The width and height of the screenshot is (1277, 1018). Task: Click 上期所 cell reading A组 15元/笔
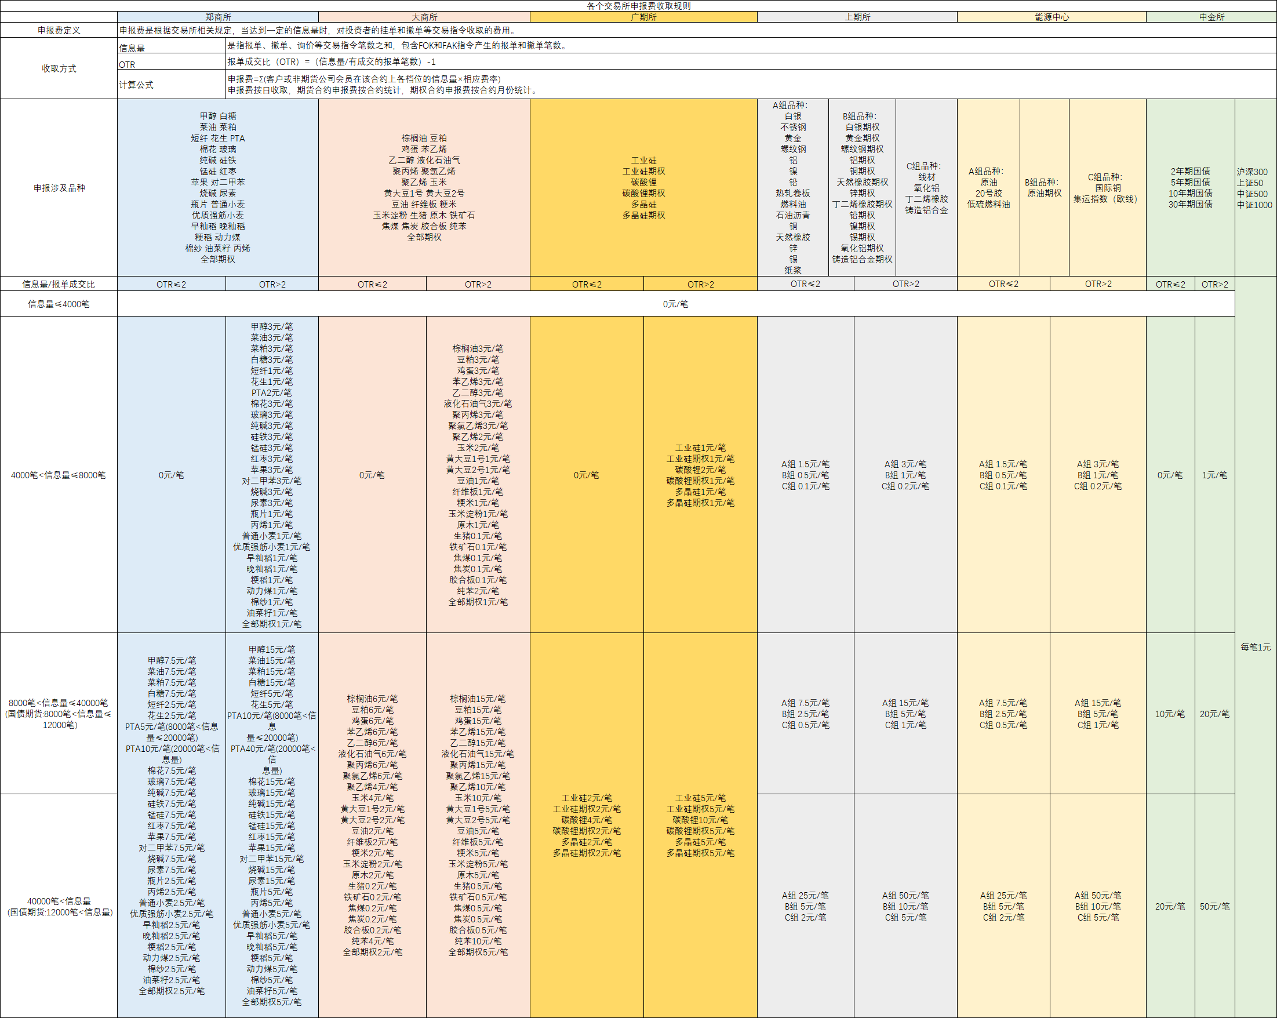[905, 714]
